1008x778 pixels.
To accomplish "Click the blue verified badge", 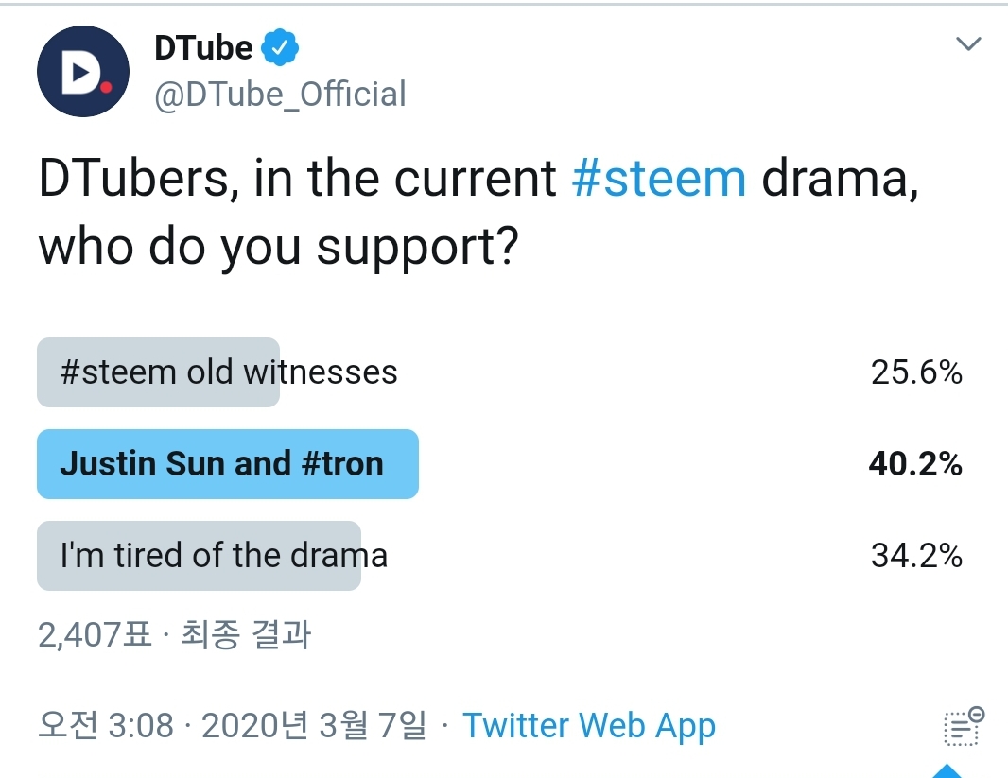I will (x=280, y=47).
